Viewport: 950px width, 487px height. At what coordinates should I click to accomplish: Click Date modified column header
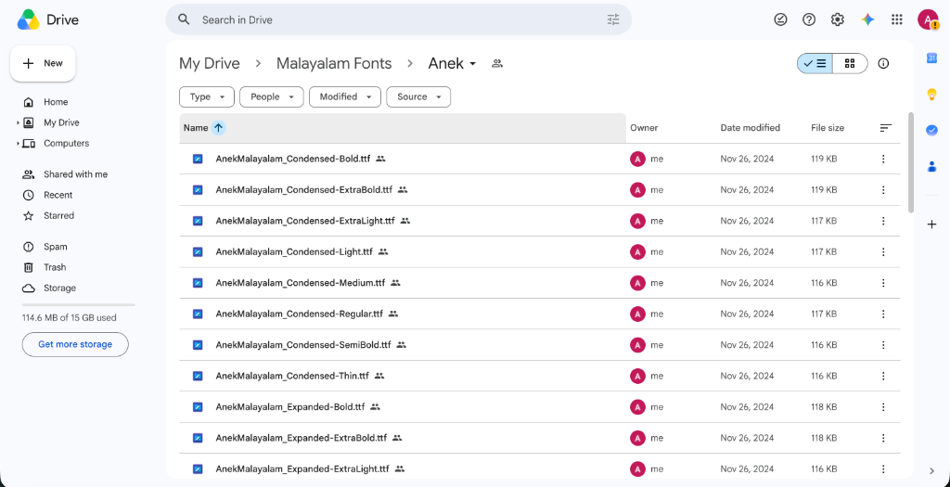[750, 128]
